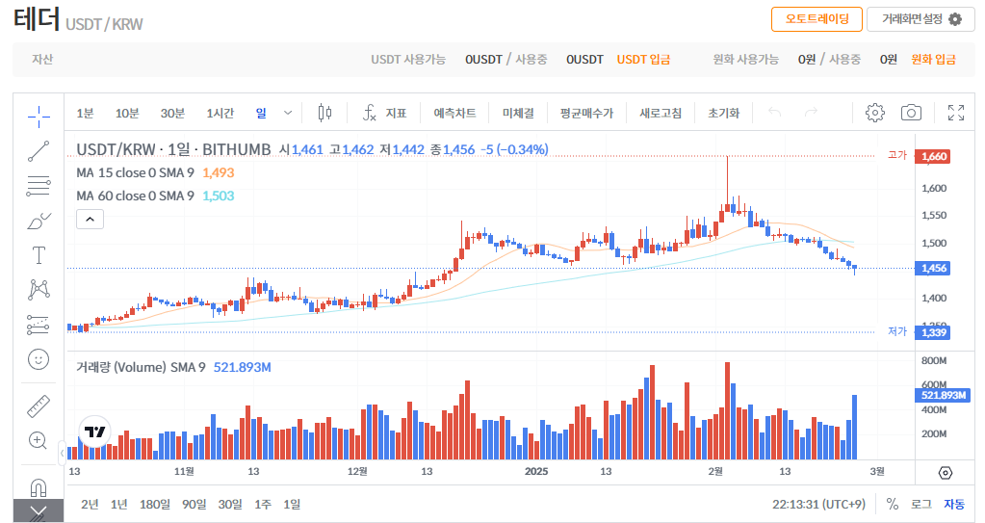Image resolution: width=985 pixels, height=523 pixels.
Task: Toggle the magnet snap mode
Action: 39,487
